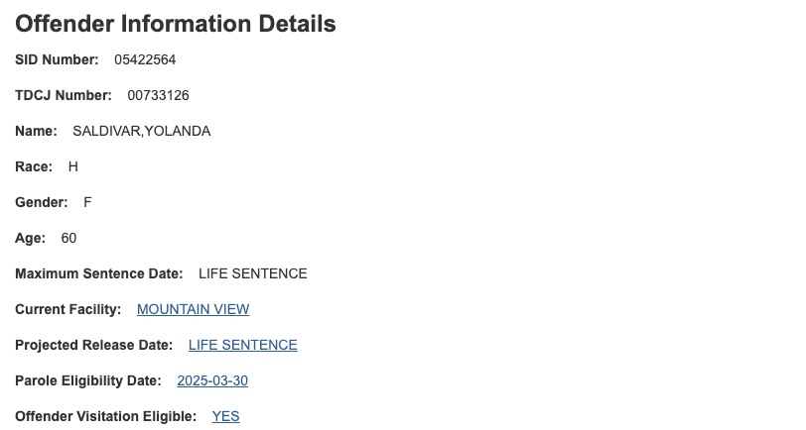Click the SID Number label
806x430 pixels.
tap(57, 59)
